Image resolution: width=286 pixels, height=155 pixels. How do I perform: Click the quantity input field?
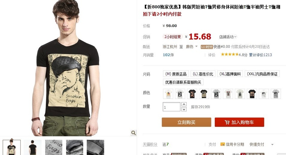tap(172, 107)
